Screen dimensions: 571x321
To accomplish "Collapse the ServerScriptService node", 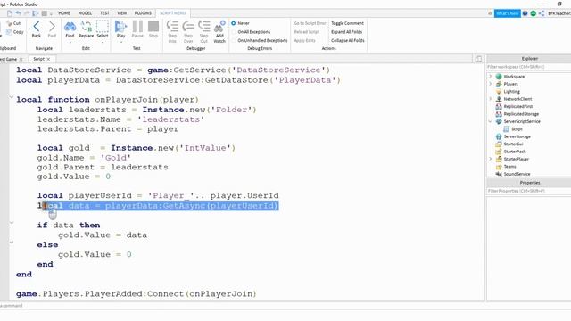I will coord(491,121).
